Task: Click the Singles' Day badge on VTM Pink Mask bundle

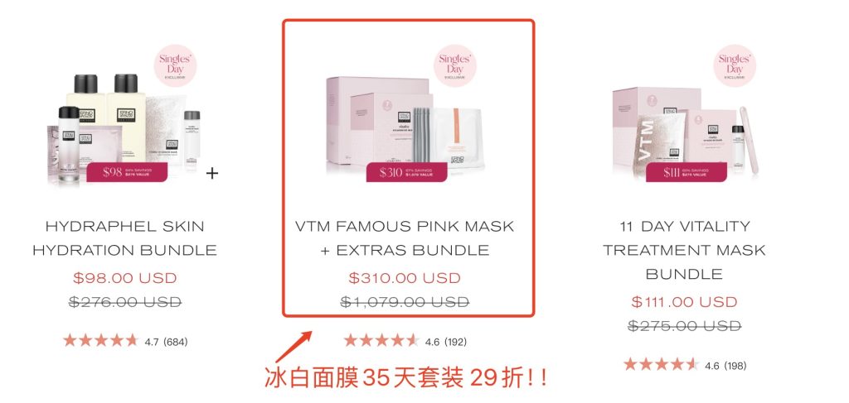Action: click(455, 66)
